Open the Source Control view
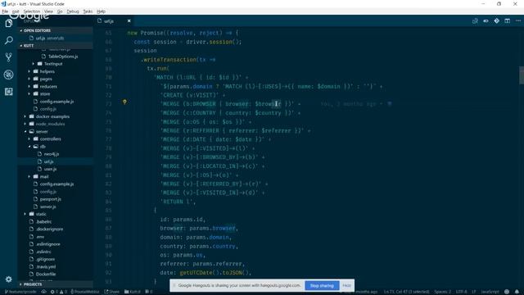Screen dimensions: 524x295 (9, 57)
